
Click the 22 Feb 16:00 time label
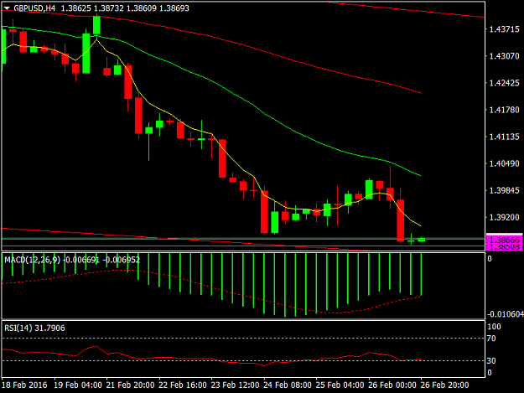[x=183, y=385]
